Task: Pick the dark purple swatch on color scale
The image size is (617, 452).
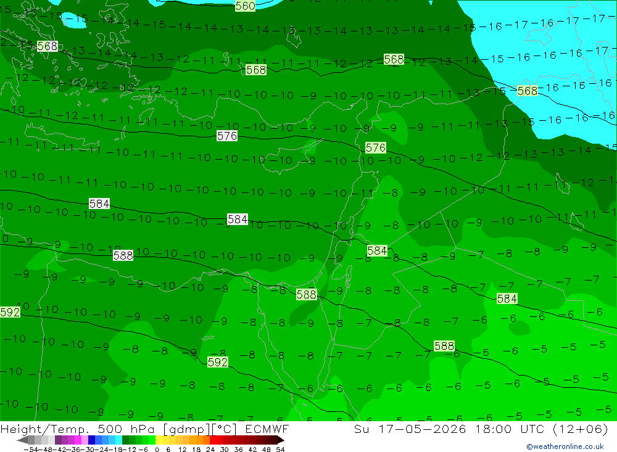Action: [x=58, y=440]
